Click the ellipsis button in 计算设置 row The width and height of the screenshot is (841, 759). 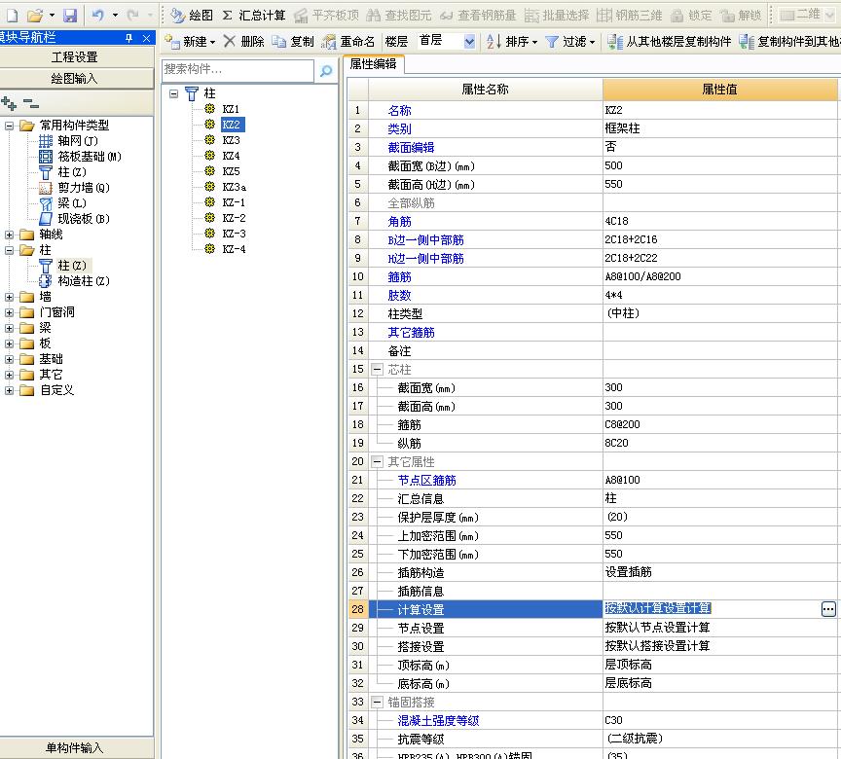pyautogui.click(x=828, y=609)
